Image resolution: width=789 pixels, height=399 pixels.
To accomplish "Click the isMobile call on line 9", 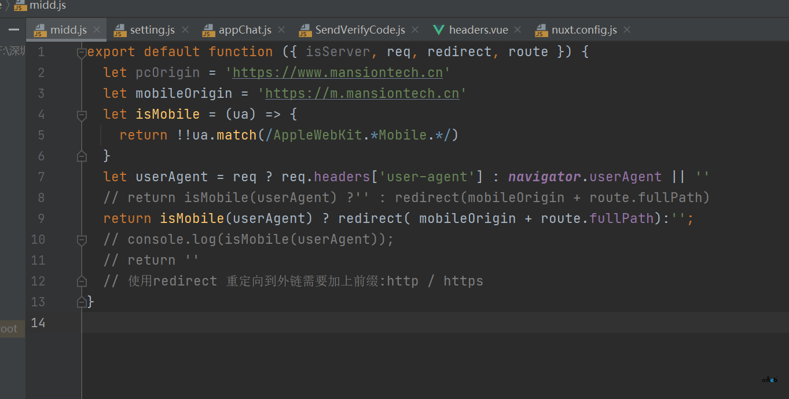I will pyautogui.click(x=192, y=219).
